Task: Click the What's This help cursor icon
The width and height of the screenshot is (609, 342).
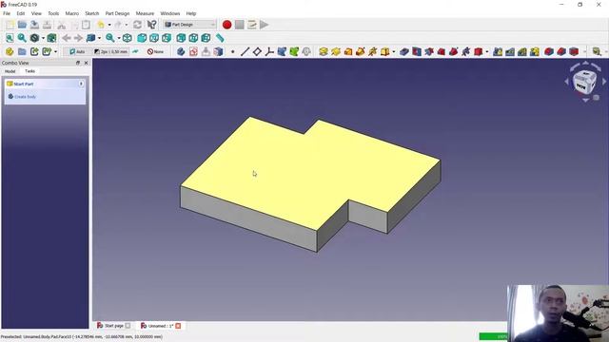Action: pyautogui.click(x=152, y=25)
